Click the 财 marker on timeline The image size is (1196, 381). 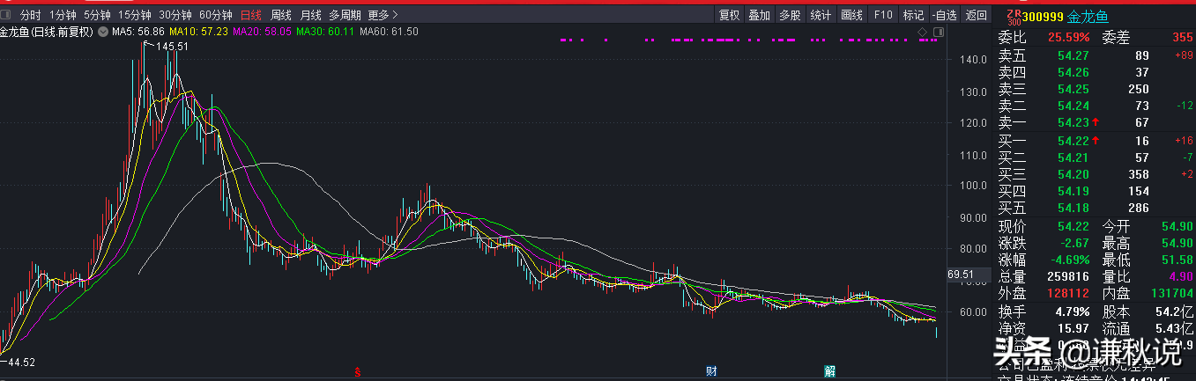tap(710, 371)
